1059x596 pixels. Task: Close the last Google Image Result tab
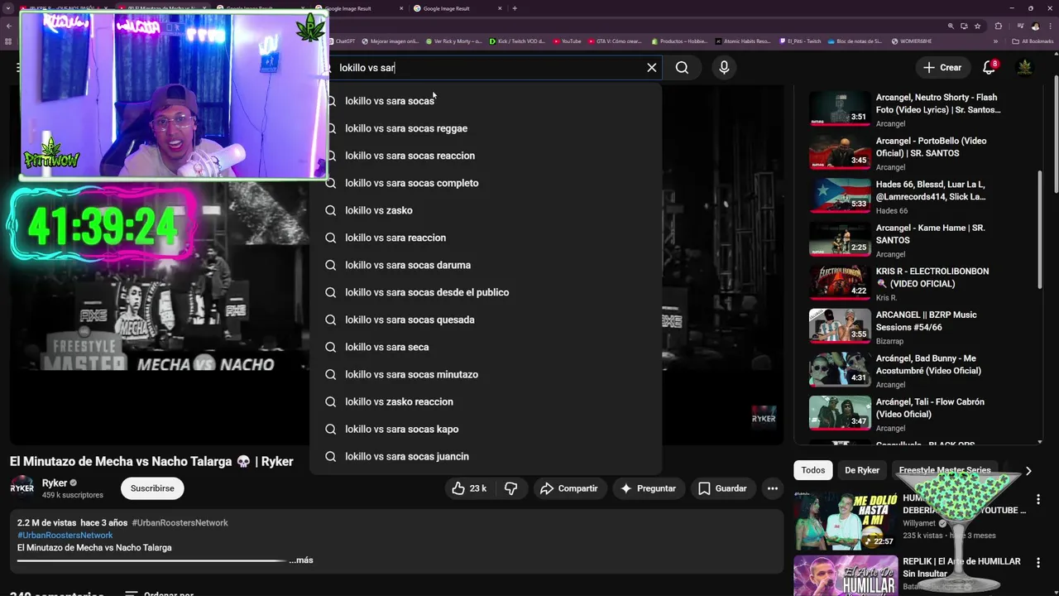tap(500, 8)
